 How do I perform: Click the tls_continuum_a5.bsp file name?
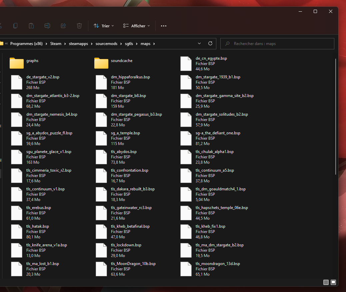[215, 170]
